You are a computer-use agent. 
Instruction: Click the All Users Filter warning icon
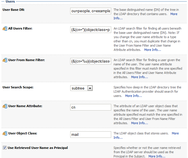point(5,29)
